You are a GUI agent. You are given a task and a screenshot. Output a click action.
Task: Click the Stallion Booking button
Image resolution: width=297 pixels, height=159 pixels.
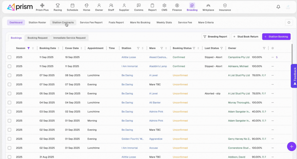click(x=276, y=37)
